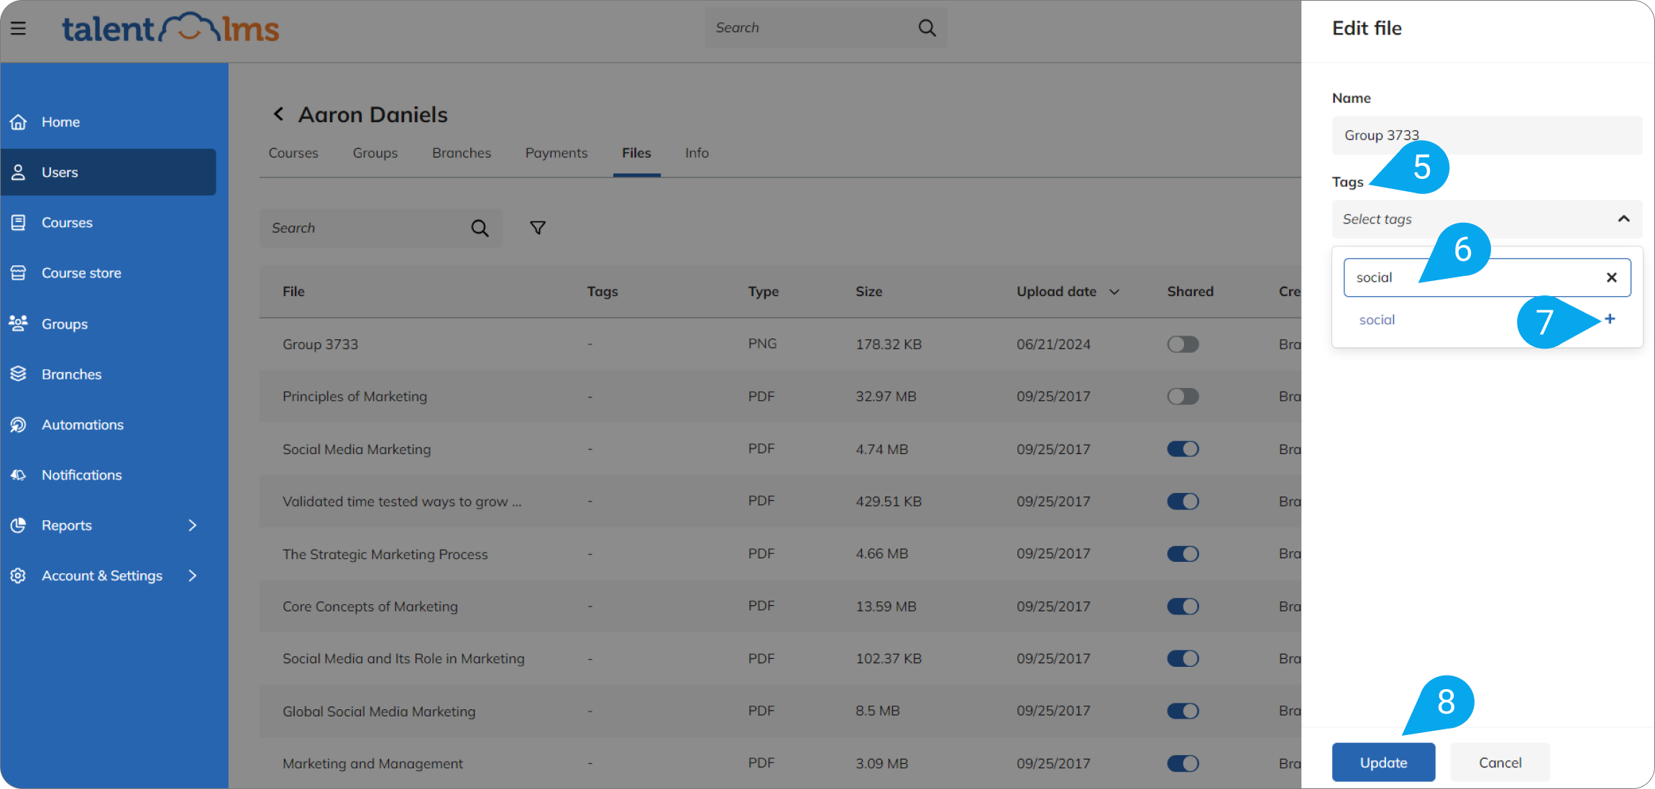Viewport: 1655px width, 789px height.
Task: Click the Home icon in sidebar
Action: click(x=19, y=122)
